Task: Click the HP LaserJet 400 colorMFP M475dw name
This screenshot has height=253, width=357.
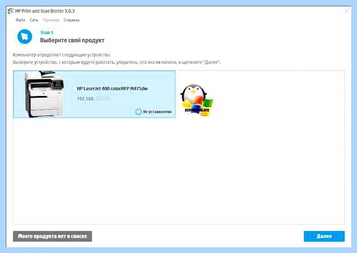Action: (112, 89)
